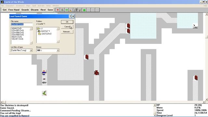This screenshot has width=208, height=117.
Task: Click the green down-arrow spell toolbar icon
Action: pos(62,10)
